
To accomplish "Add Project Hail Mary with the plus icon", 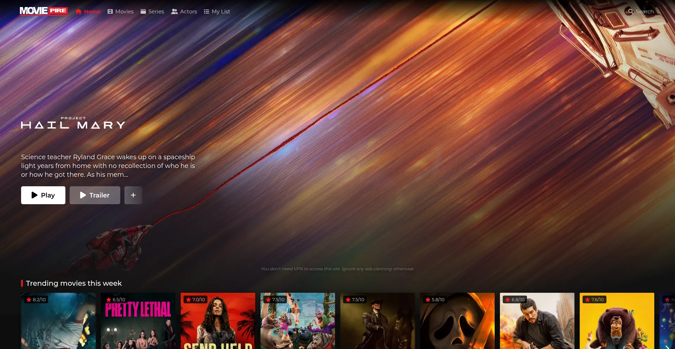I will (x=133, y=195).
